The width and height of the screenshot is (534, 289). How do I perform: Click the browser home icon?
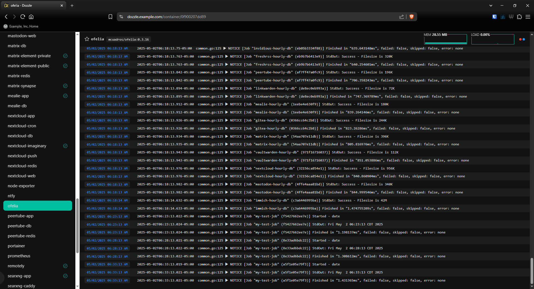tap(31, 17)
